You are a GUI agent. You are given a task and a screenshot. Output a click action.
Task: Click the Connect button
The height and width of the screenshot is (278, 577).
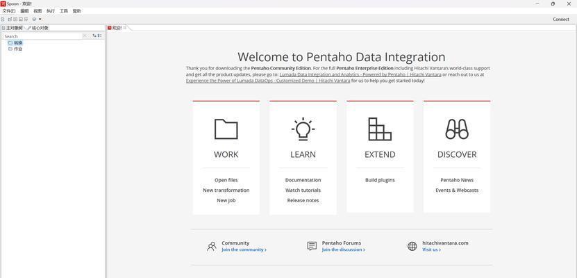point(561,19)
